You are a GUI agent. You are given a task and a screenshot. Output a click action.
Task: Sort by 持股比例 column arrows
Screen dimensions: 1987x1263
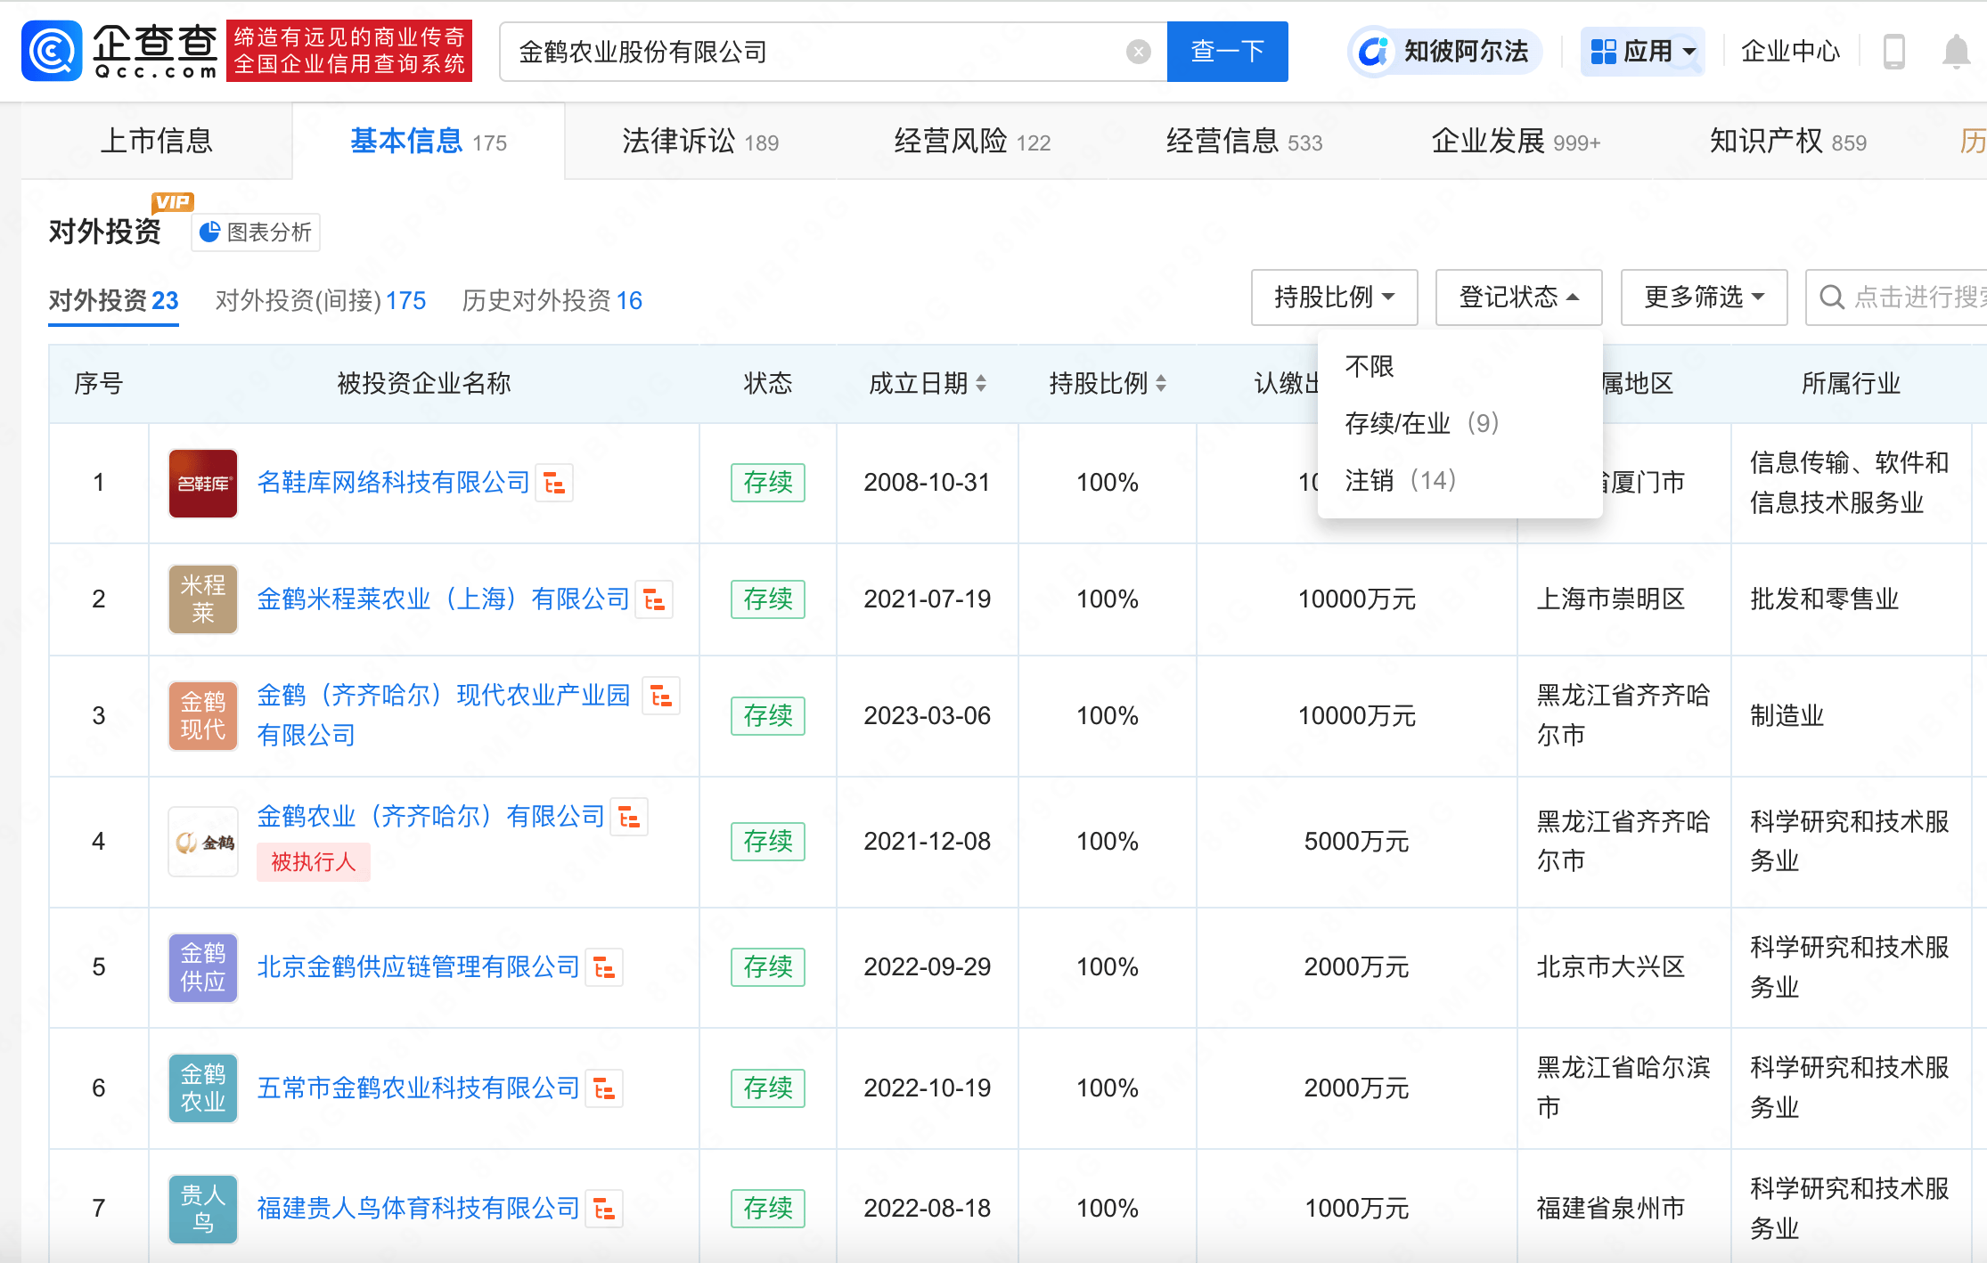[1161, 384]
